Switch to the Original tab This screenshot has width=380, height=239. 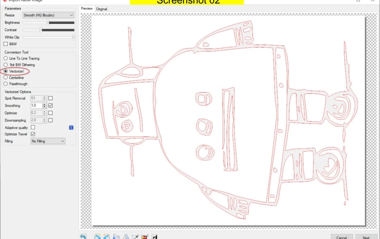[x=102, y=9]
